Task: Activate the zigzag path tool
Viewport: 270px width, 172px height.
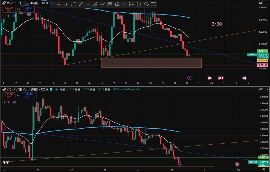Action: pos(103,4)
